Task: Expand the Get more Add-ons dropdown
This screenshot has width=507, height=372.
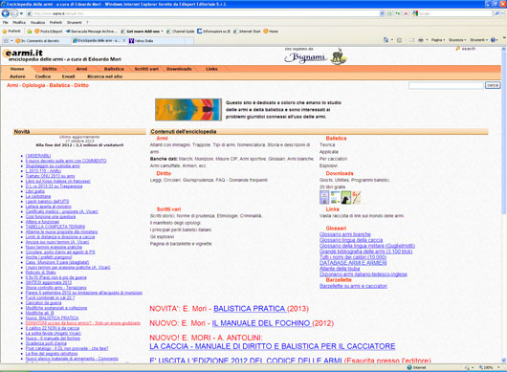Action: click(x=162, y=32)
